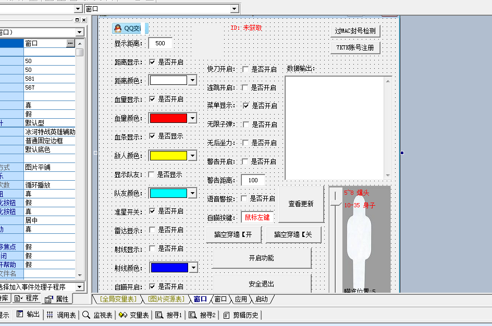492x326 pixels.
Task: Open the 搜寻2 search results panel
Action: pos(202,315)
